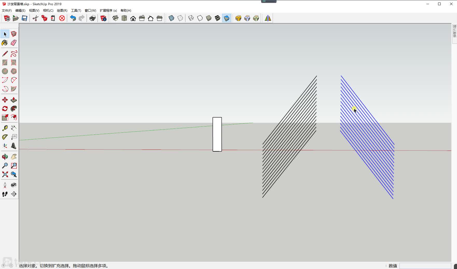
Task: Select the Polygon tool
Action: [14, 71]
